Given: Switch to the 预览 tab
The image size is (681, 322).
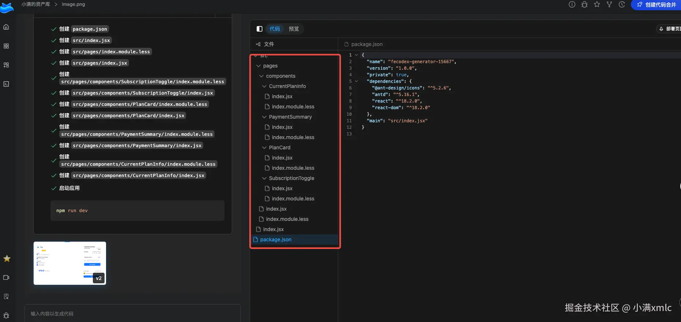Looking at the screenshot, I should [294, 29].
